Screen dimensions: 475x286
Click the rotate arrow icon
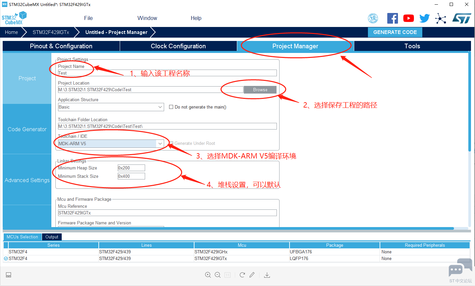point(242,275)
